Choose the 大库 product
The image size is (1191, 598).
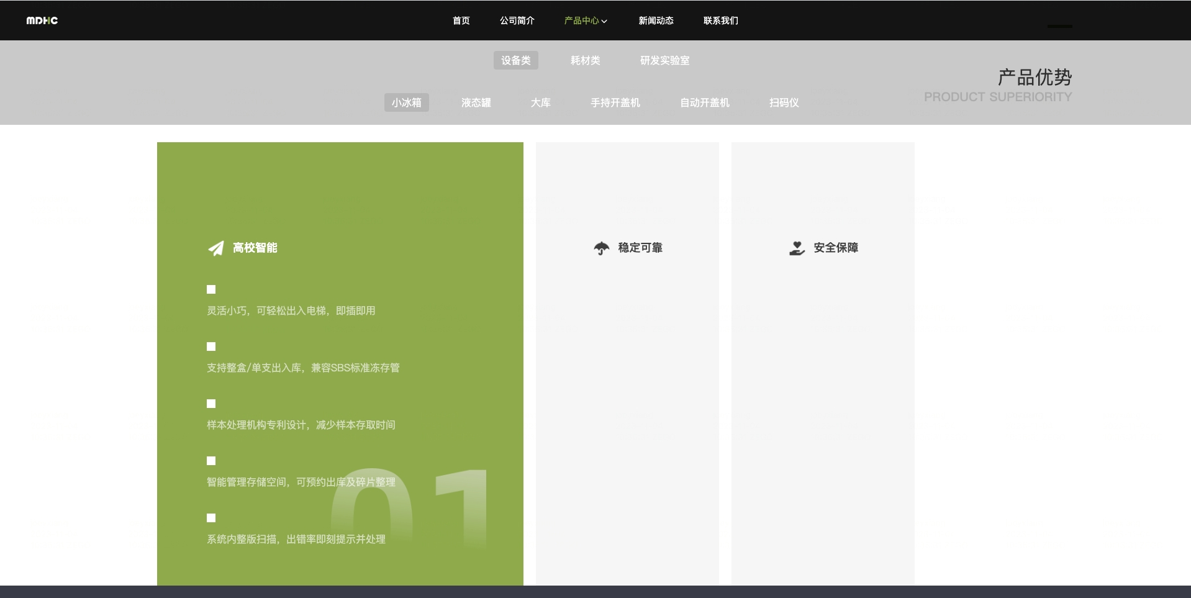click(541, 102)
